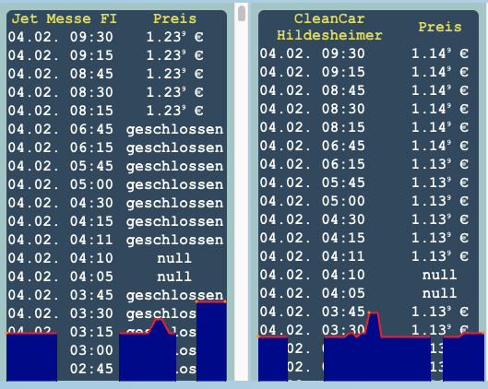Select the 04.02. 08:15 timestamp in Jet Messe table
The width and height of the screenshot is (488, 389).
(x=61, y=111)
